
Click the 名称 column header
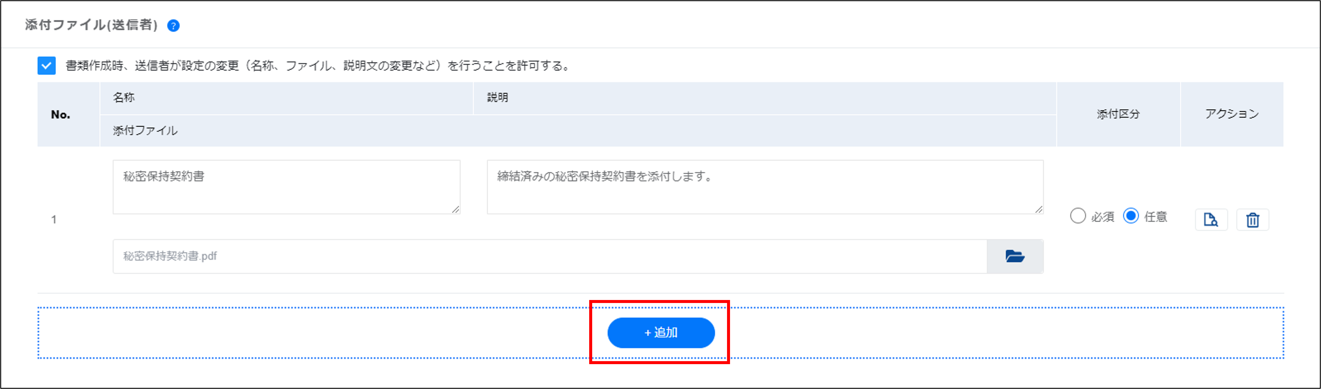coord(124,97)
